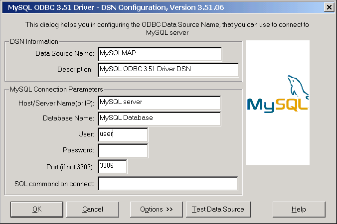337x224 pixels.
Task: Click the 'Port (if not 3306):' label
Action: pyautogui.click(x=70, y=167)
